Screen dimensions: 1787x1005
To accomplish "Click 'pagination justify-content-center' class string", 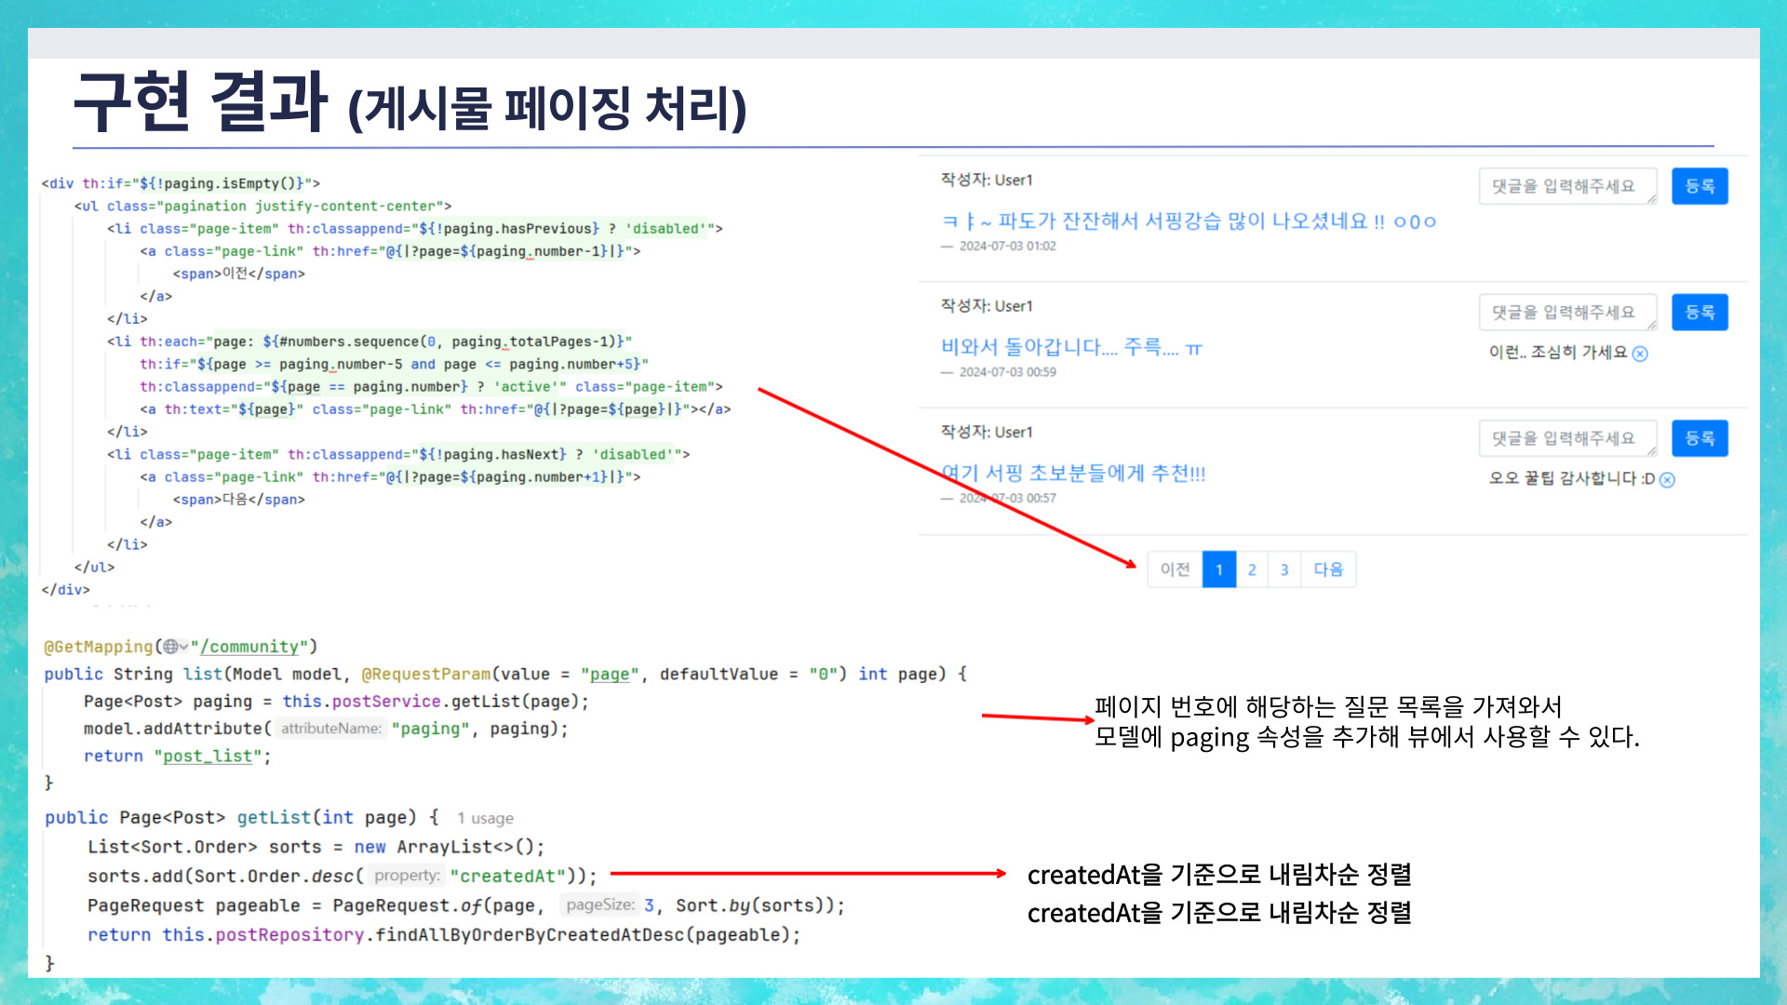I will click(x=300, y=207).
